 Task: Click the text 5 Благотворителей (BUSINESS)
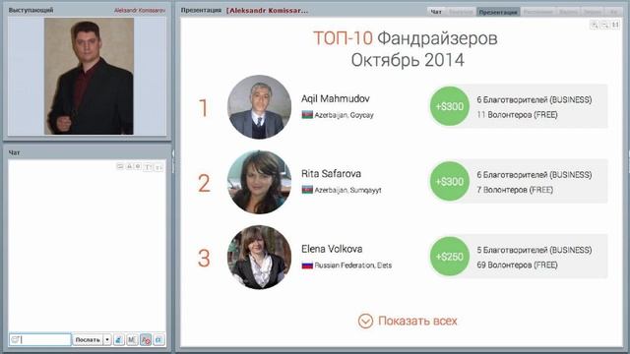tap(535, 250)
